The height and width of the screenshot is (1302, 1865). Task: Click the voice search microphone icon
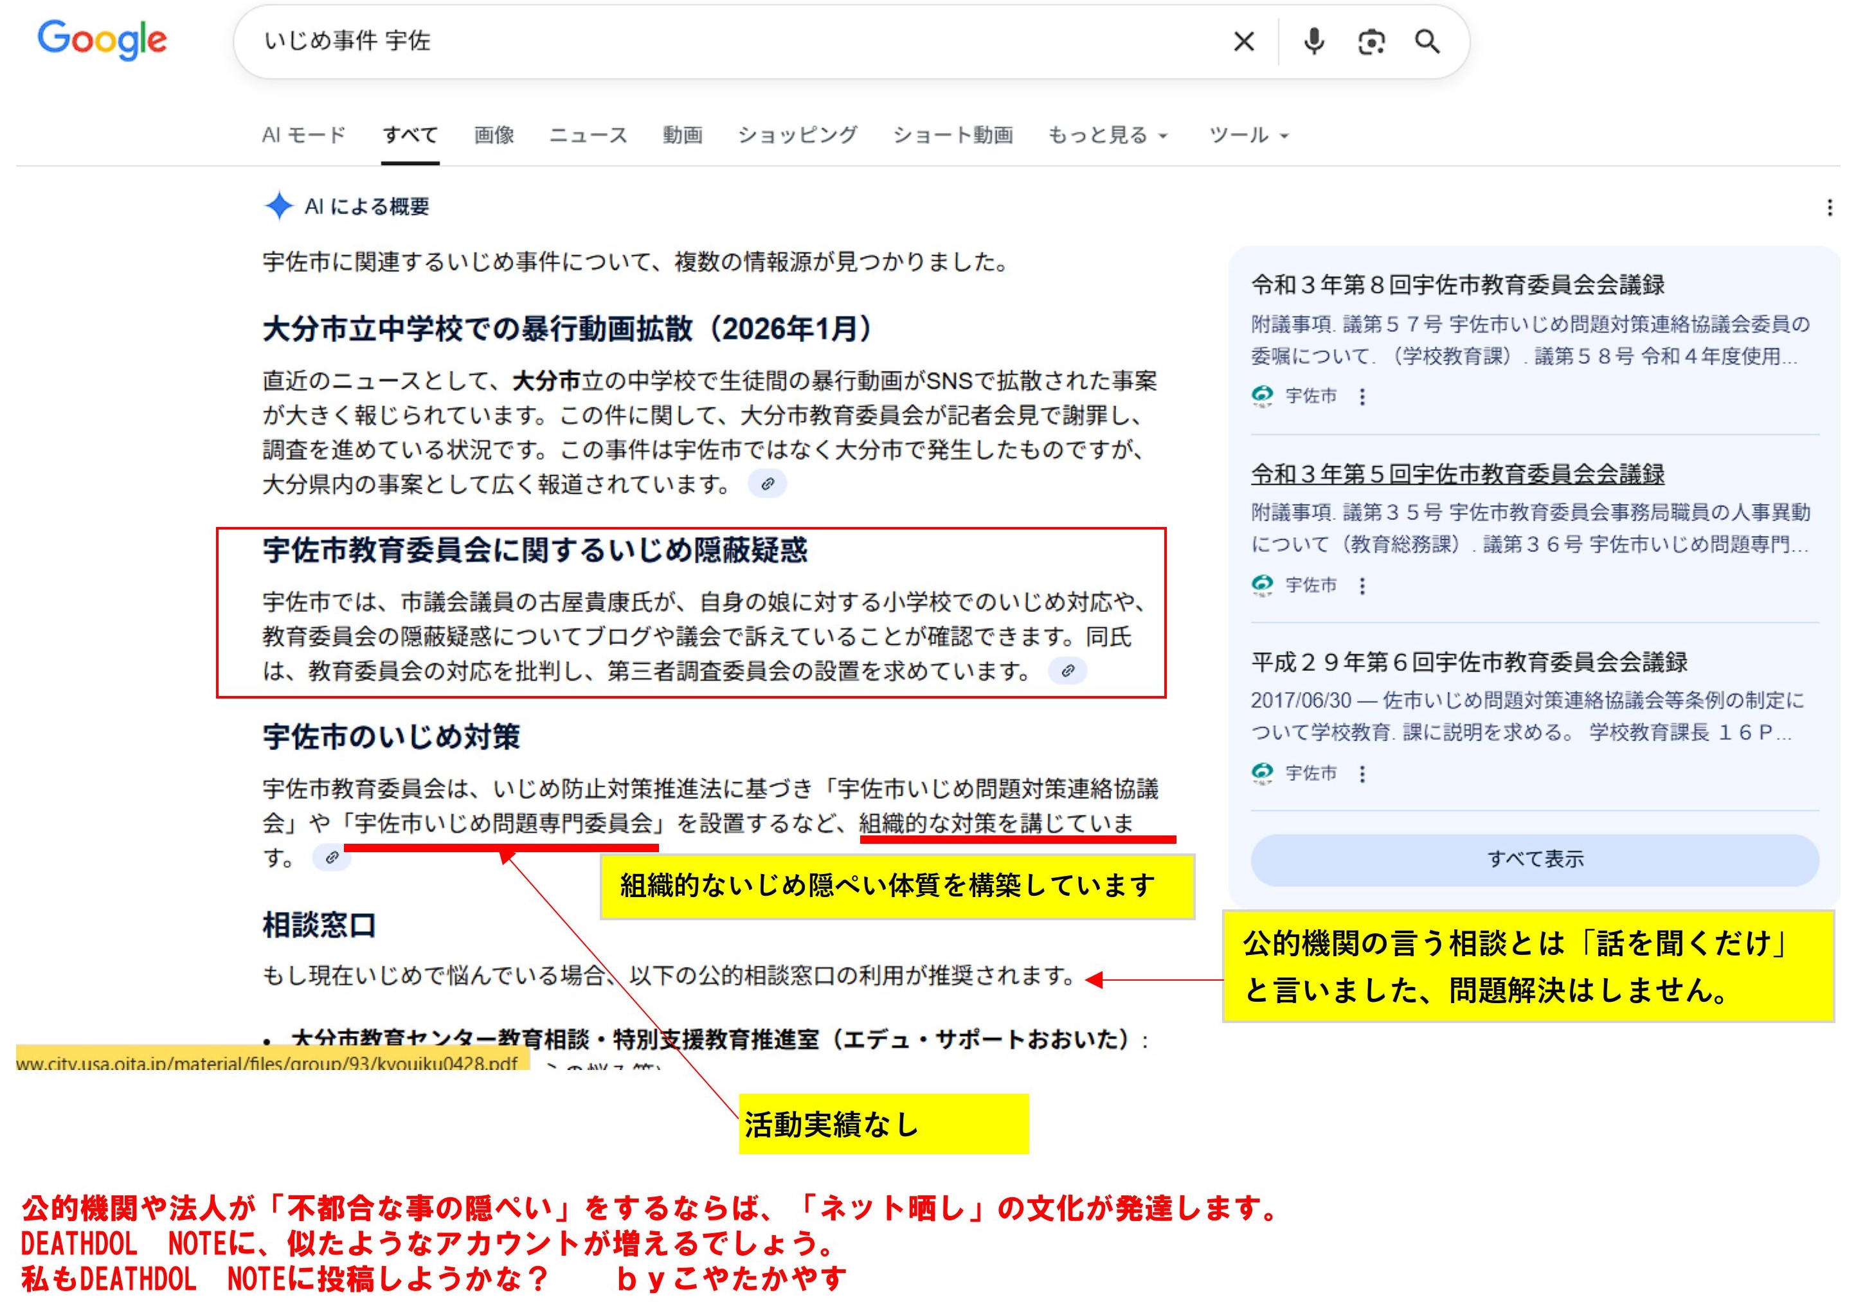[1313, 41]
